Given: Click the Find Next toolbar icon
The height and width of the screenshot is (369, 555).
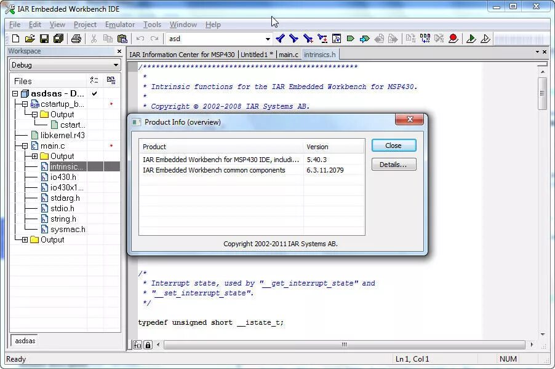Looking at the screenshot, I should 293,39.
